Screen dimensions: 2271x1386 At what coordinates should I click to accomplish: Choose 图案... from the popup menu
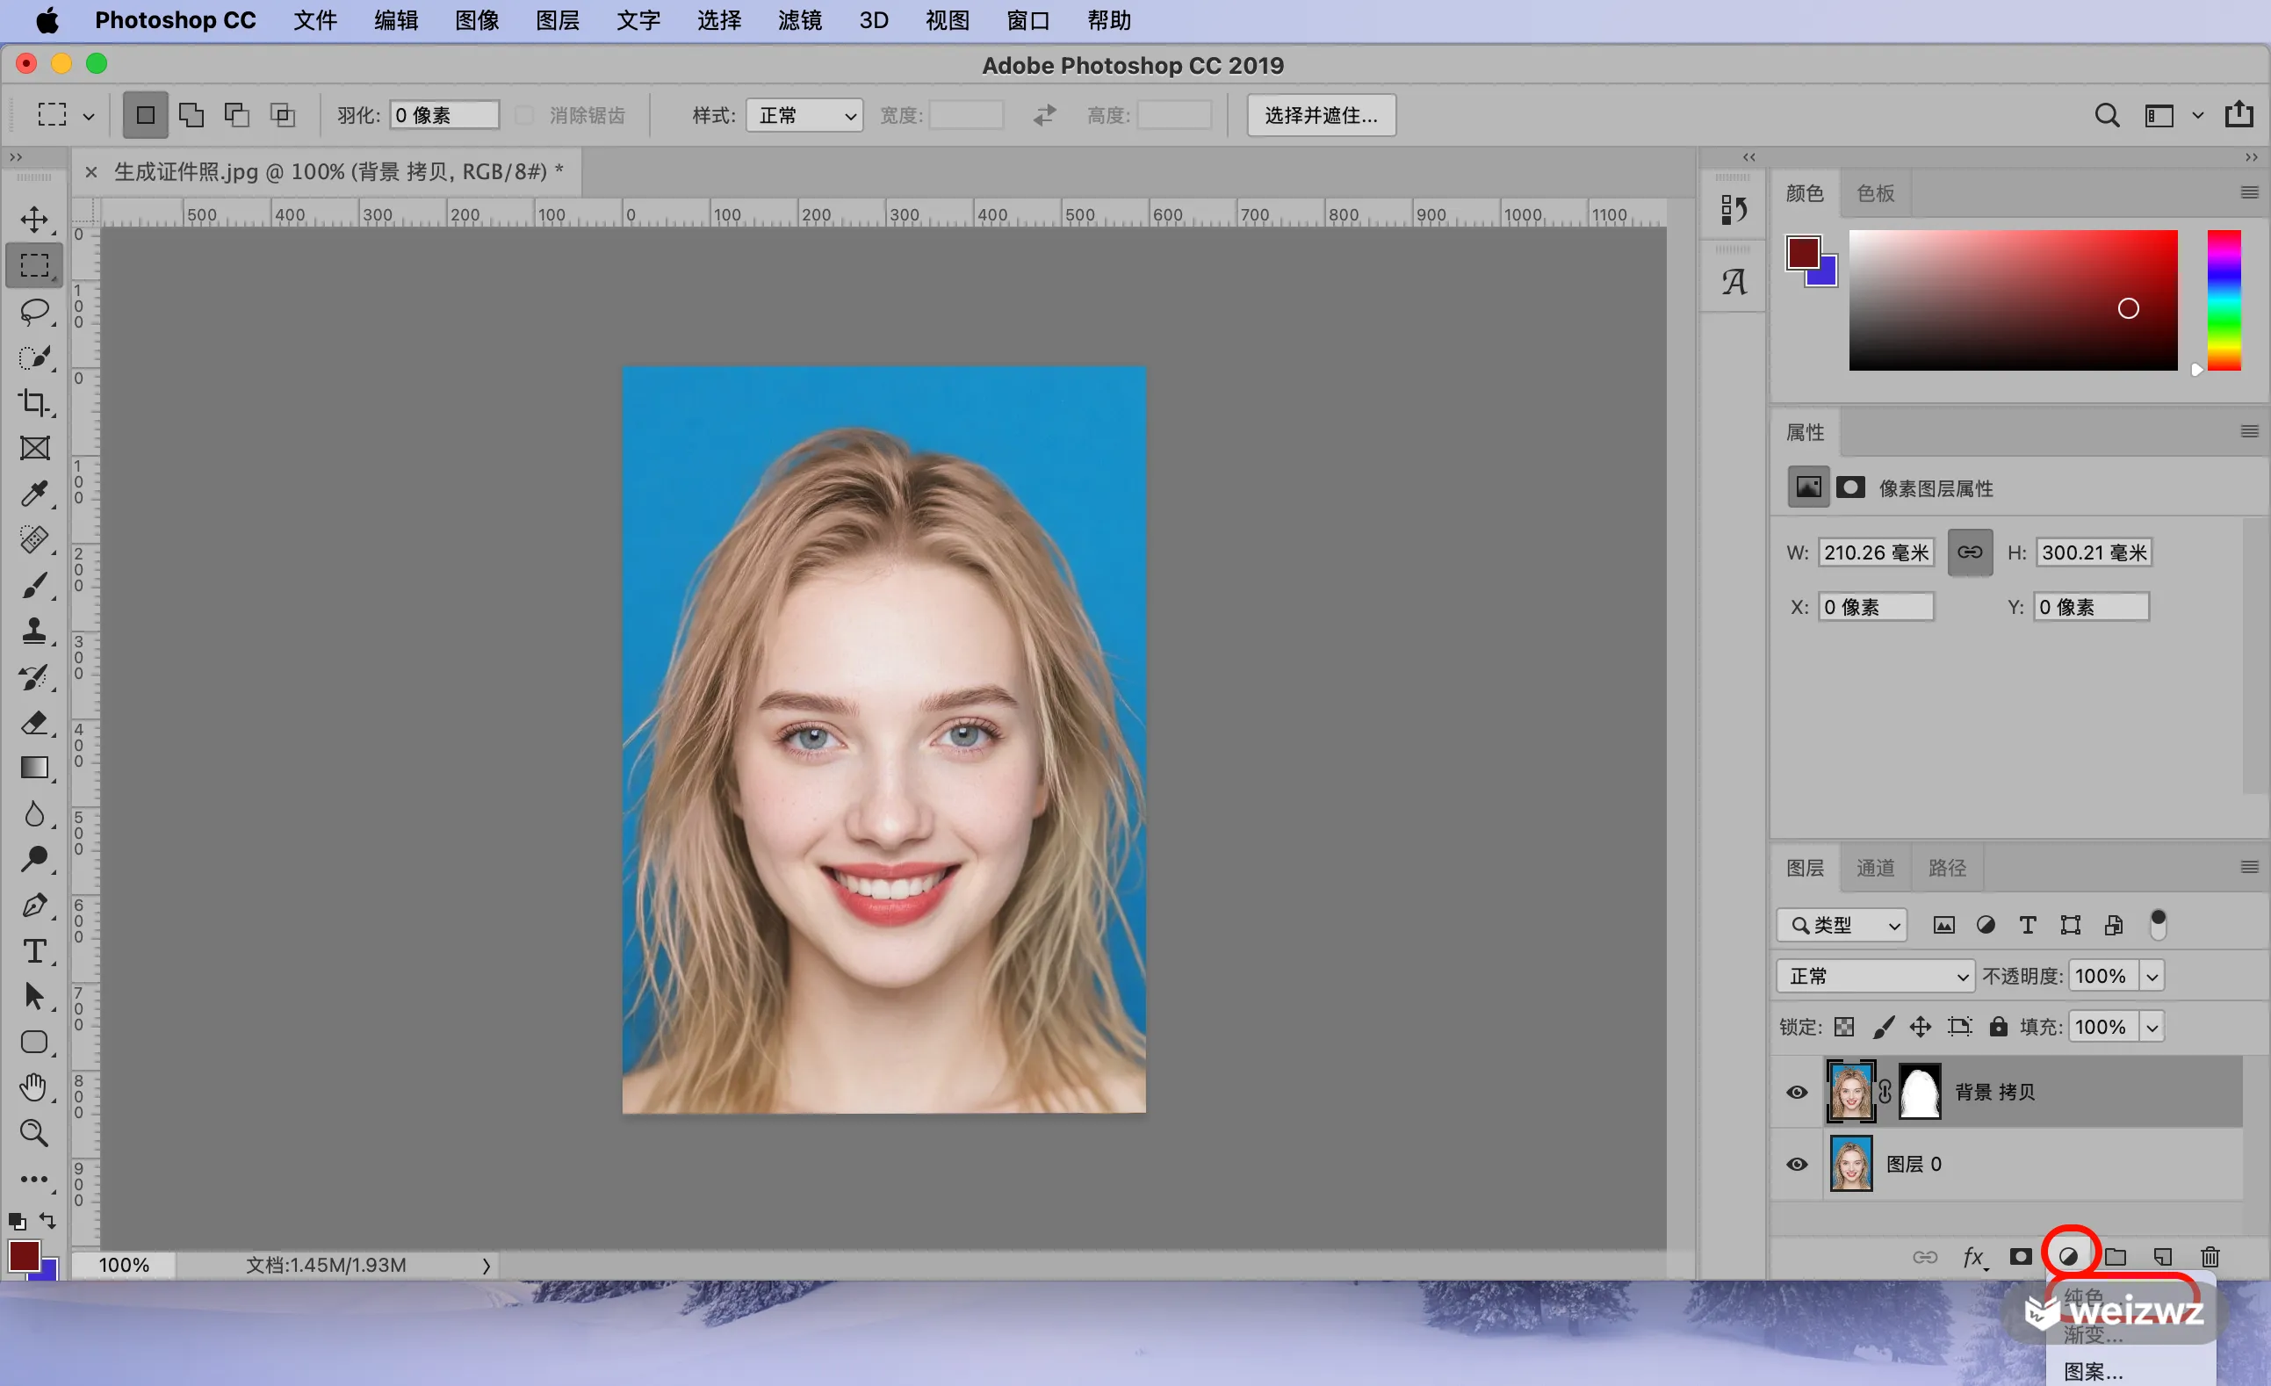[2092, 1371]
